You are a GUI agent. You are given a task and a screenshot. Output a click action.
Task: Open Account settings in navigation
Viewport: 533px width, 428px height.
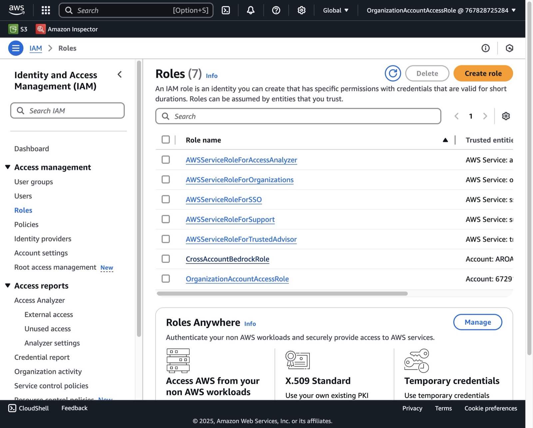click(x=41, y=253)
